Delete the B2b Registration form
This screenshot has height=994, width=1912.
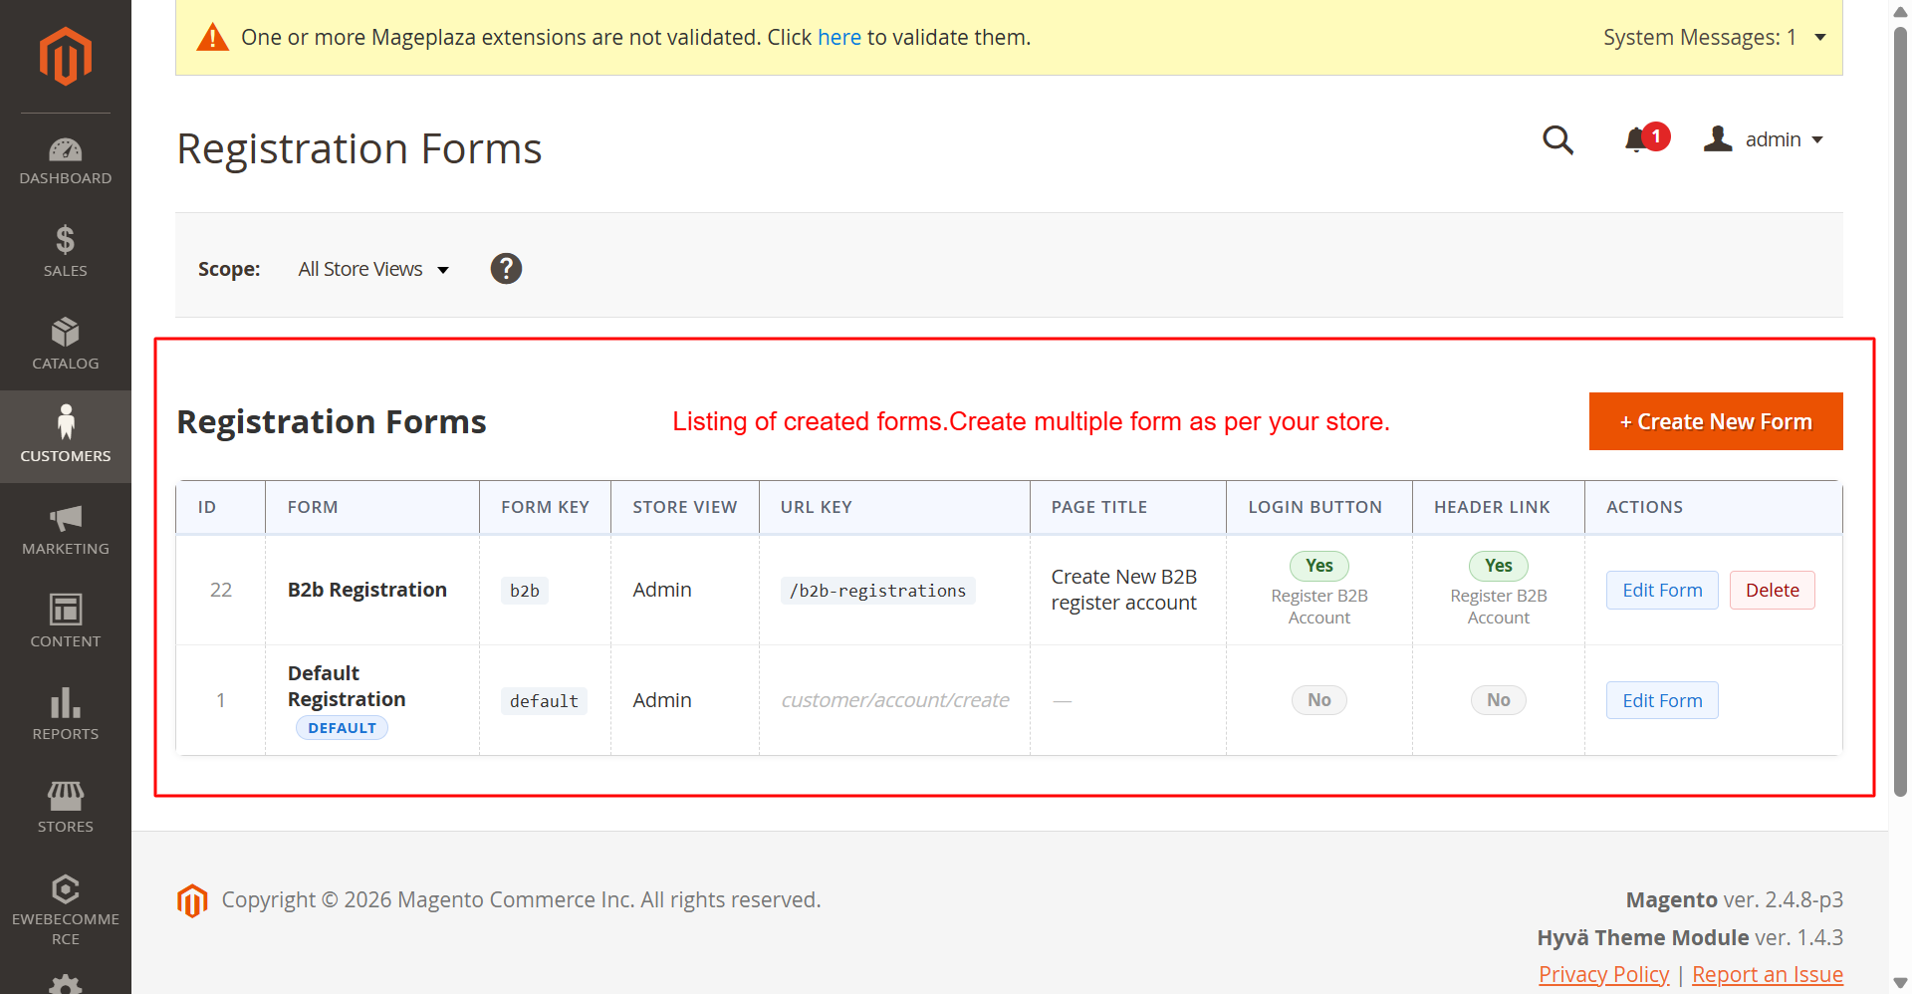tap(1772, 591)
